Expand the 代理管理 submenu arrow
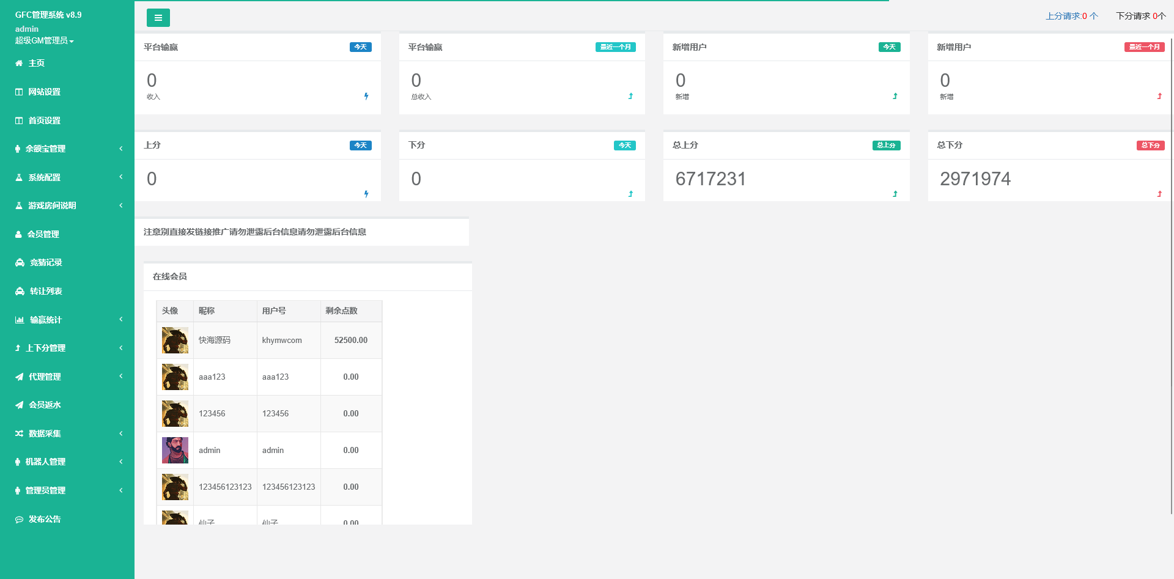Viewport: 1174px width, 579px height. pos(121,376)
